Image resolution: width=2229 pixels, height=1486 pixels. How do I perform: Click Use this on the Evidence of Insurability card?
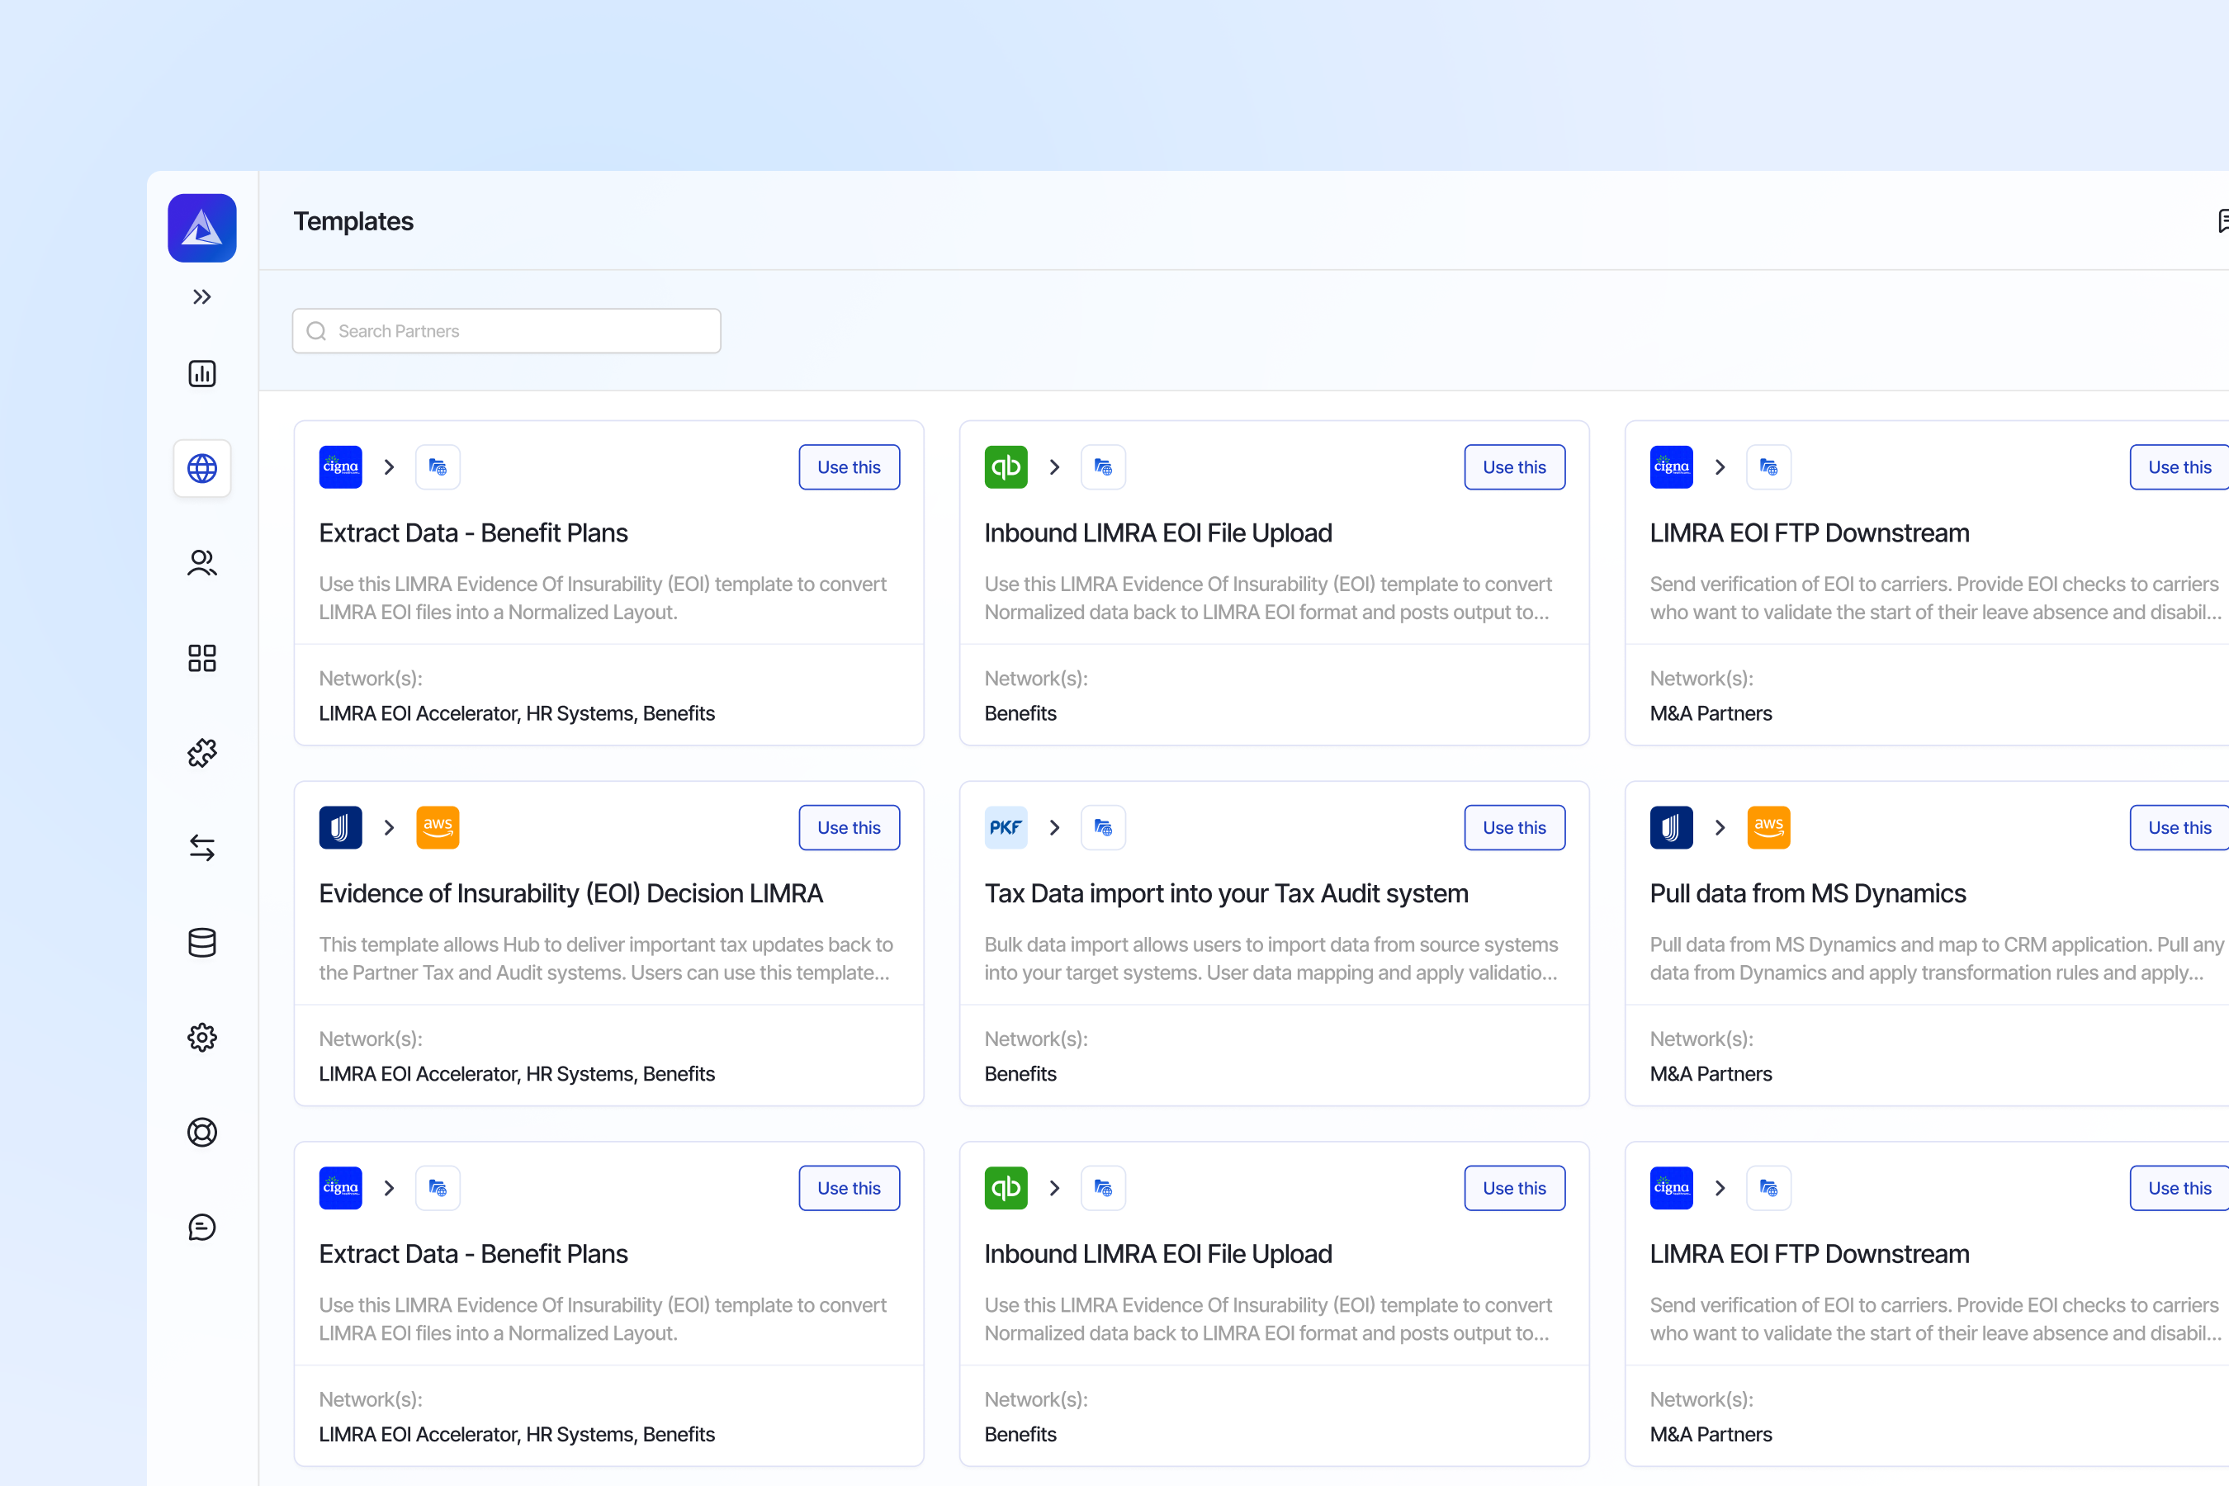point(848,827)
